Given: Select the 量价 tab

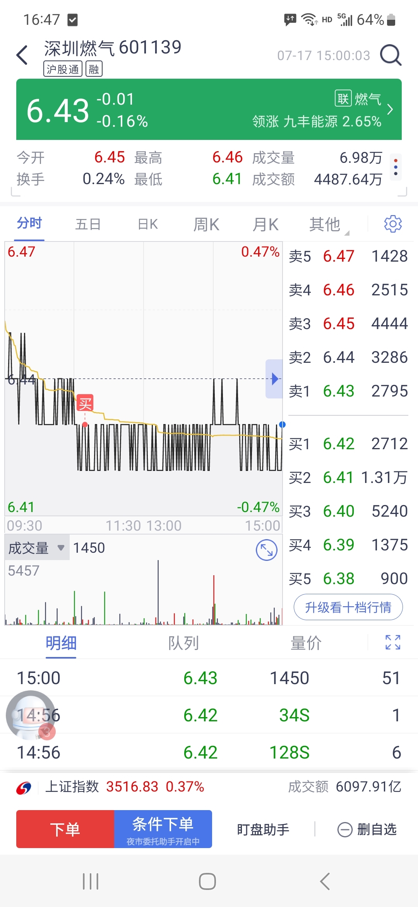Looking at the screenshot, I should (x=306, y=643).
